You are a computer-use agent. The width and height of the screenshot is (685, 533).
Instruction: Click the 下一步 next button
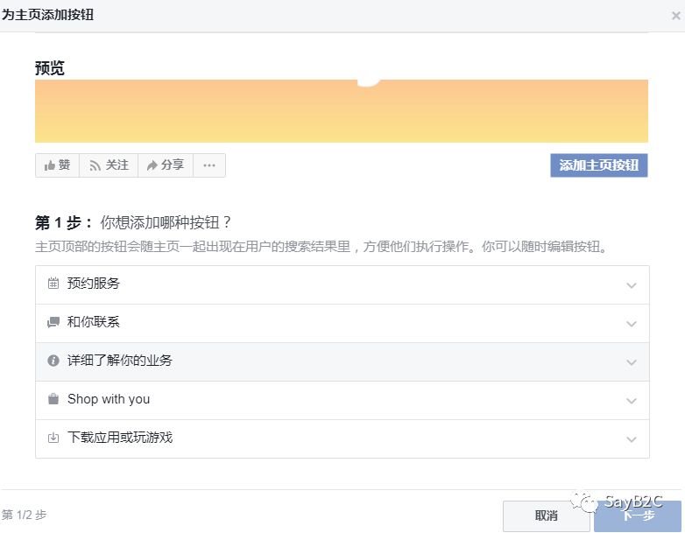click(638, 516)
